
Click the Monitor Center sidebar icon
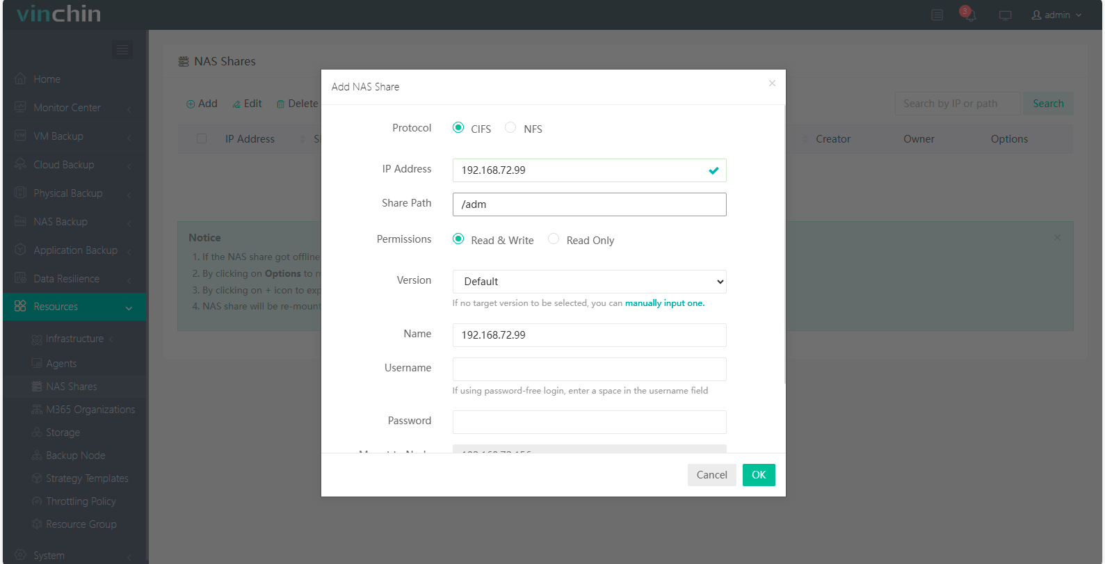click(x=20, y=107)
